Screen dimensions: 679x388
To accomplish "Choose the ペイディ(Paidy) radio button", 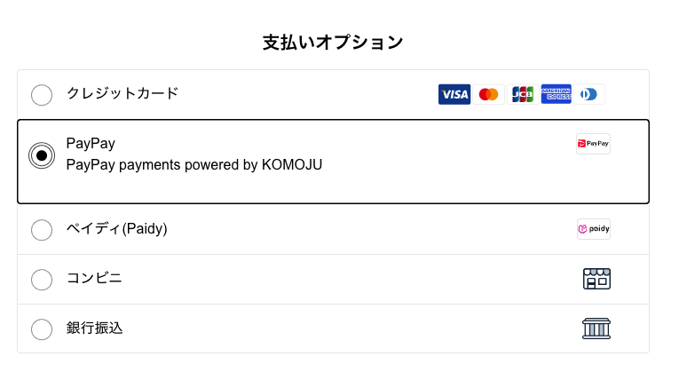I will point(42,230).
